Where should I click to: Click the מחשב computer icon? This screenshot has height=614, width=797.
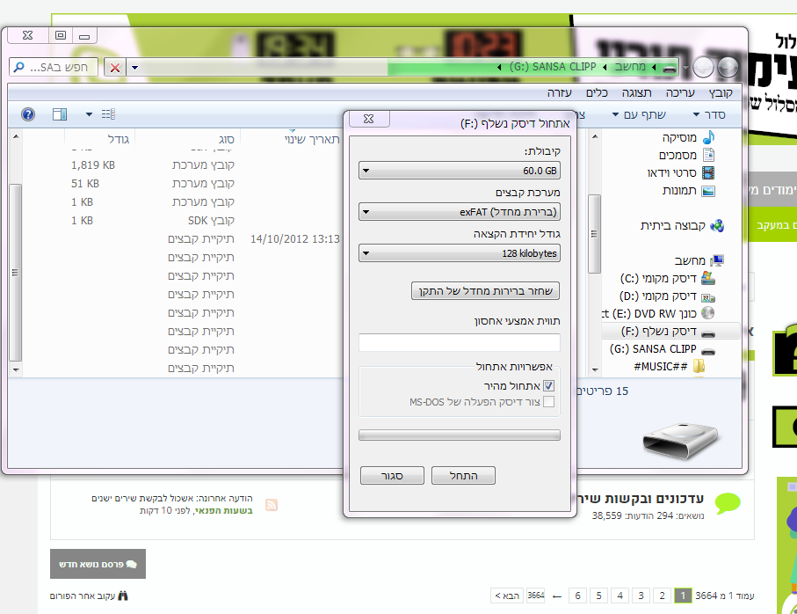point(717,260)
